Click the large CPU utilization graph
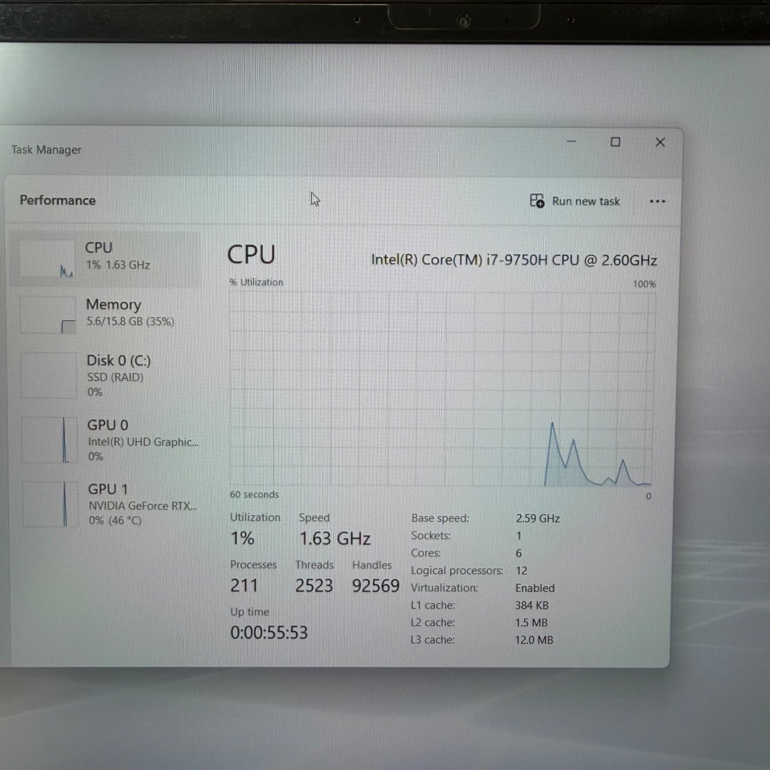Image resolution: width=770 pixels, height=770 pixels. (441, 389)
